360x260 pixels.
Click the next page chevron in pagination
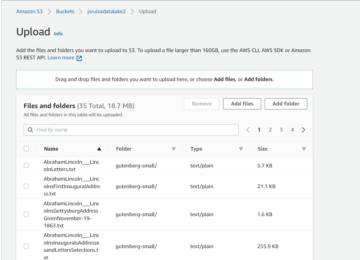click(303, 130)
